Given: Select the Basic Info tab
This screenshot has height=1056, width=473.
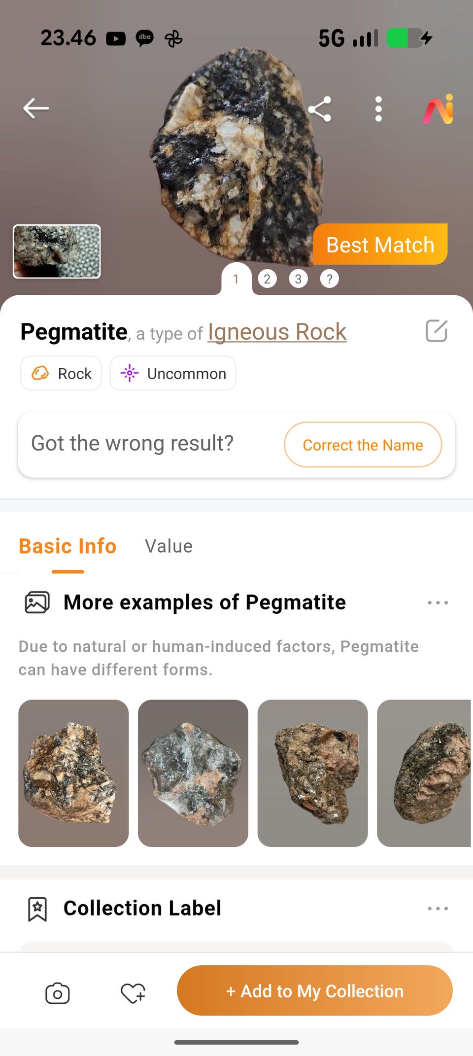Looking at the screenshot, I should point(68,546).
